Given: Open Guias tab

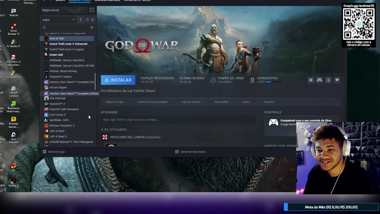Looking at the screenshot, I should coord(246,102).
